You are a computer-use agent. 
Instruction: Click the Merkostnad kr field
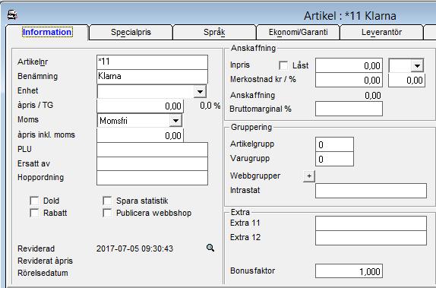point(349,80)
